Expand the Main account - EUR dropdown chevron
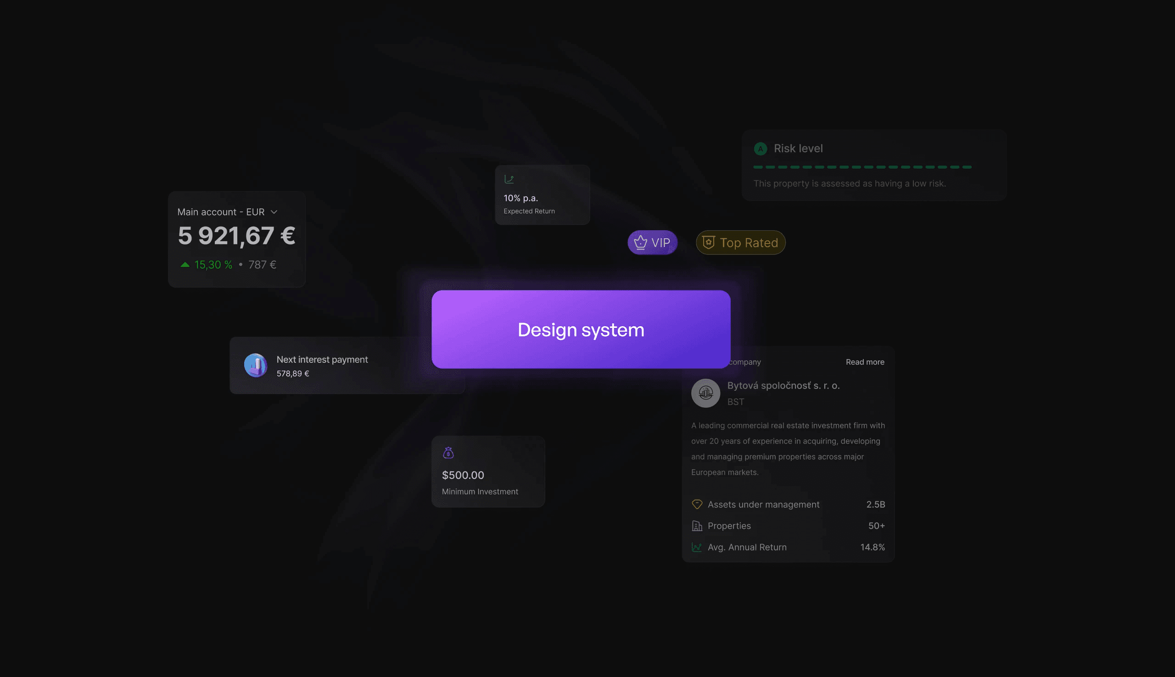1175x677 pixels. coord(274,212)
